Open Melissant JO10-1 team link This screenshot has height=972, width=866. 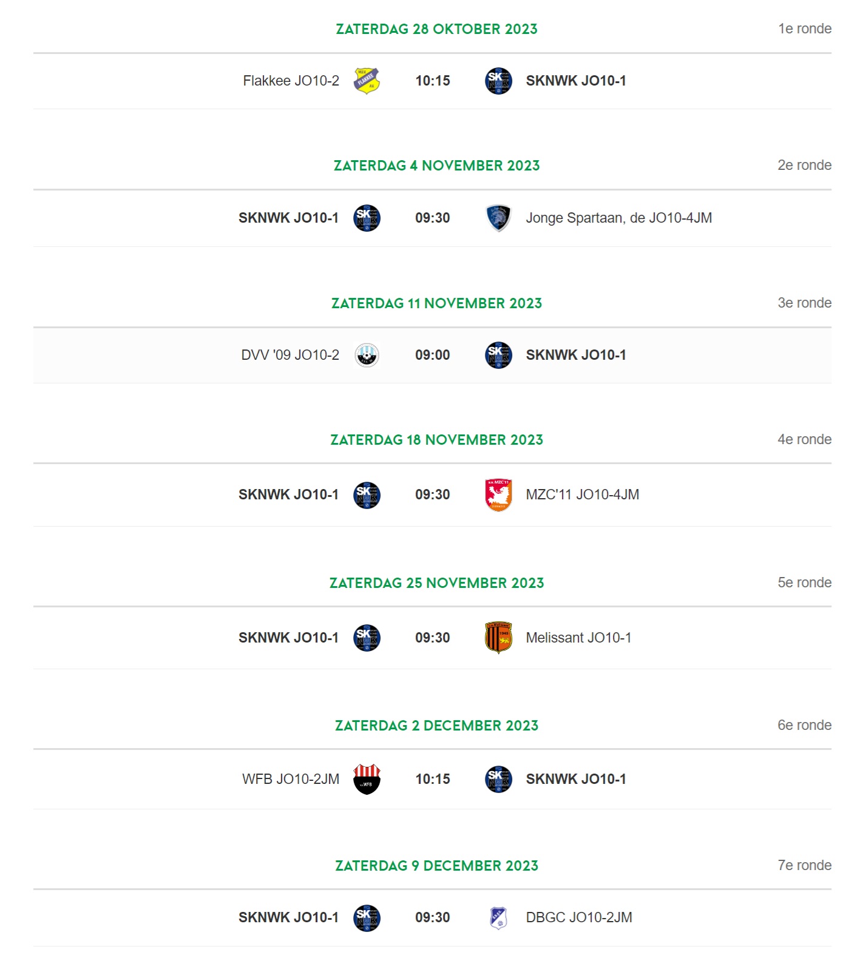click(x=578, y=638)
